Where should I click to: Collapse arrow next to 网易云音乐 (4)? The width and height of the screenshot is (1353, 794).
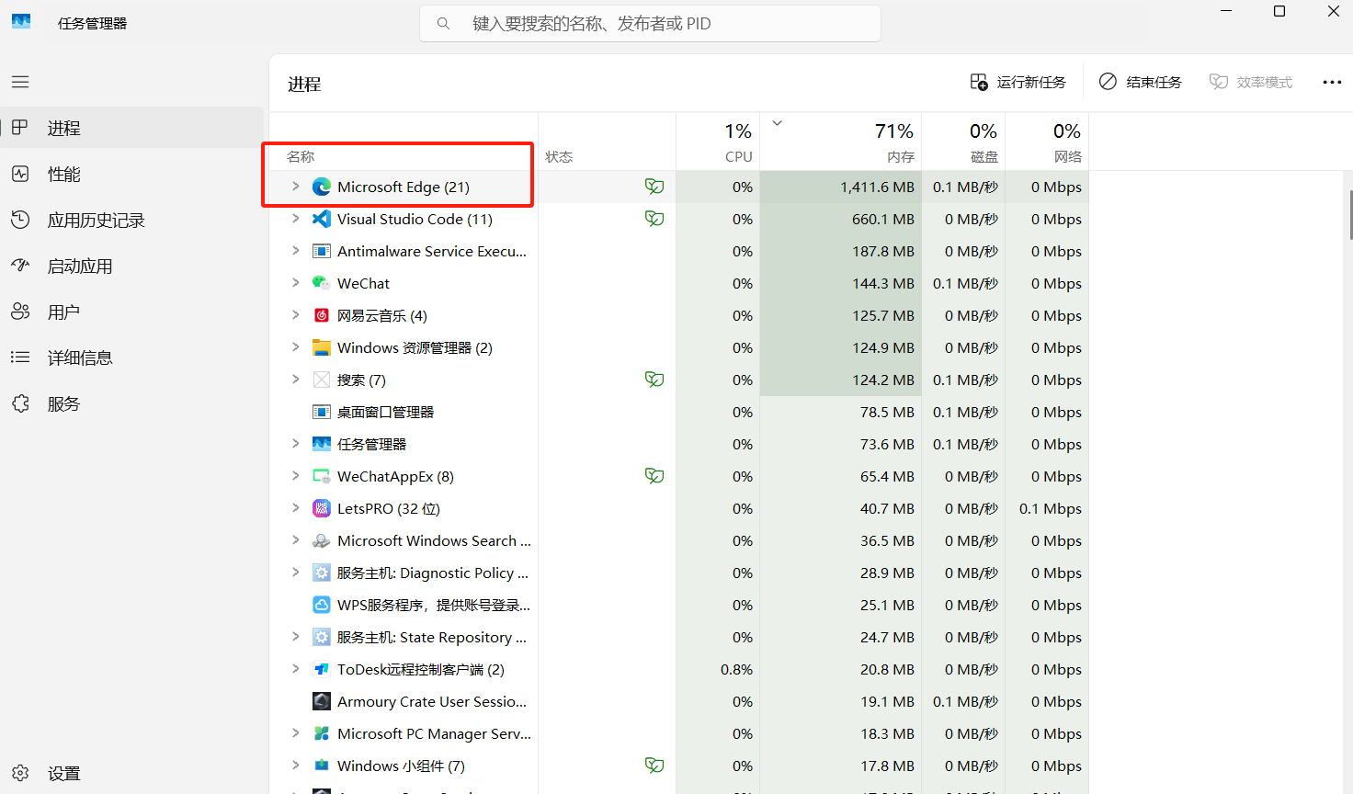[294, 315]
